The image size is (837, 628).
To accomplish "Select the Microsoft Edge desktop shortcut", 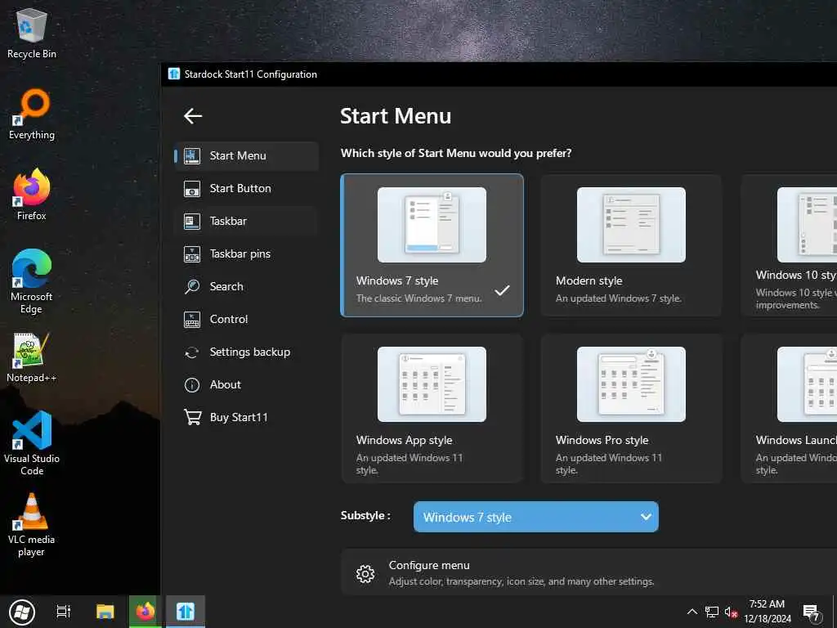I will coord(32,282).
